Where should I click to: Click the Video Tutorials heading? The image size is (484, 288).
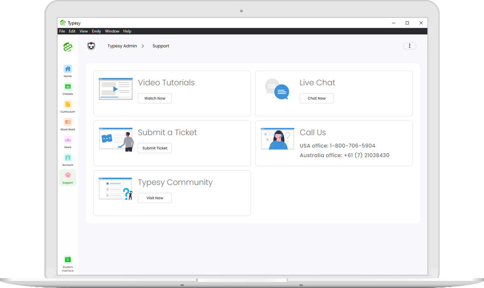pyautogui.click(x=167, y=82)
